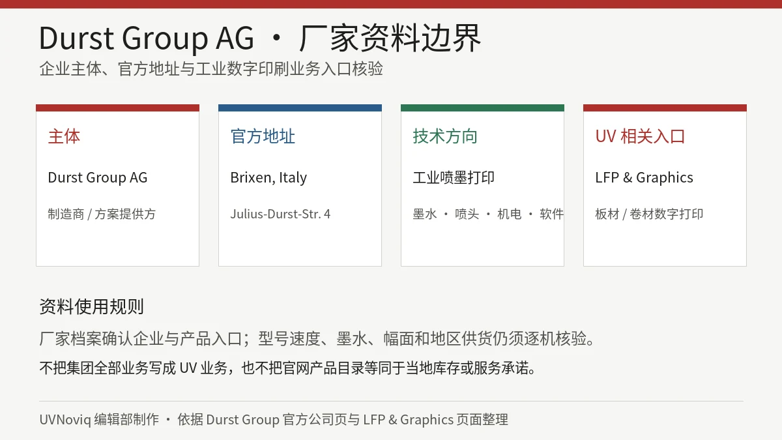Click the '主体' card heading
The width and height of the screenshot is (782, 440).
point(64,136)
